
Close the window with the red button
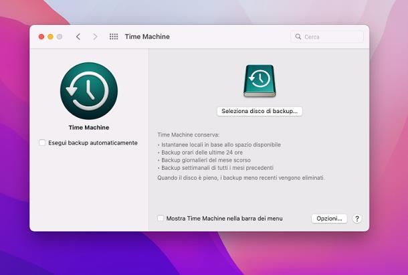tap(41, 37)
